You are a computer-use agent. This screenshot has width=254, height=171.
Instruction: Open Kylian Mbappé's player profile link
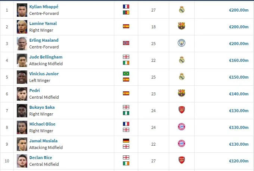pos(44,7)
